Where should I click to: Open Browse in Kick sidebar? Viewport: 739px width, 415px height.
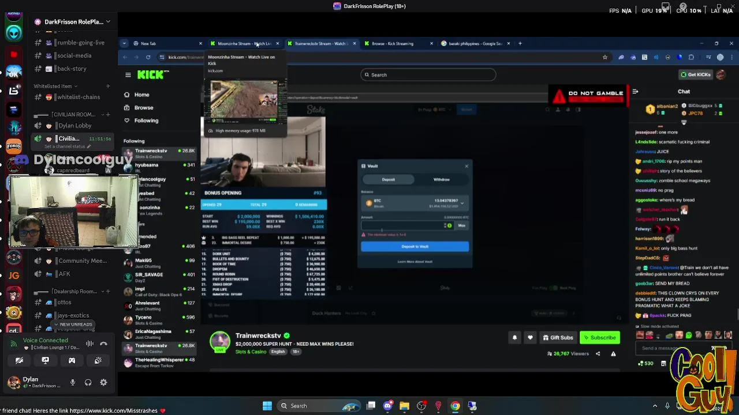pos(144,107)
